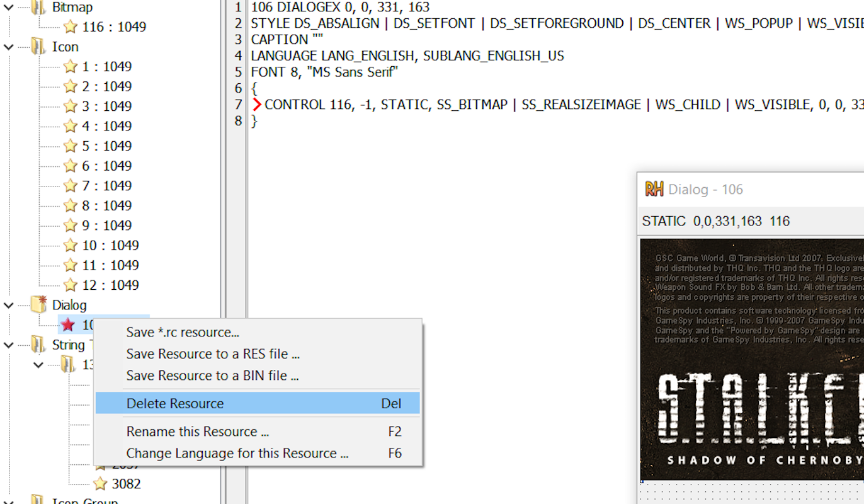Click star icon for Icon resource 1 : 1049
Screen dimensions: 864x504
point(71,66)
